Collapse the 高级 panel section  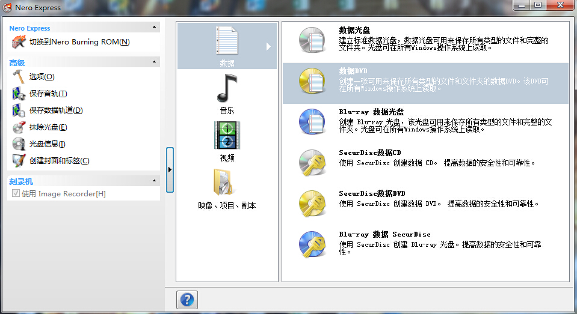pos(154,62)
